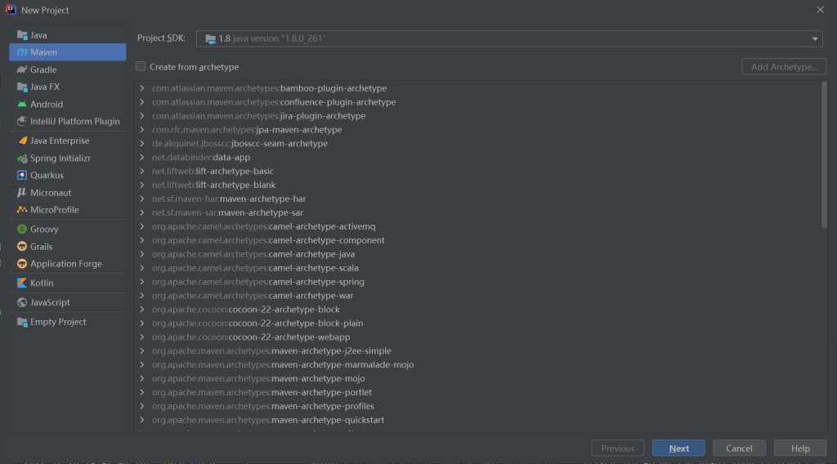Select cocoon-22-archetype-block row text
837x464 pixels.
(245, 310)
